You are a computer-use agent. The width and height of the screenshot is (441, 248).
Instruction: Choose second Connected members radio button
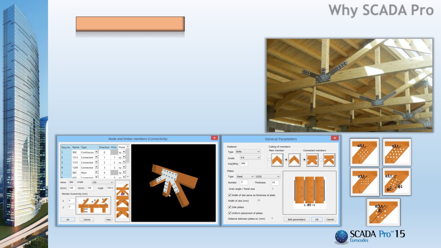pos(321,160)
